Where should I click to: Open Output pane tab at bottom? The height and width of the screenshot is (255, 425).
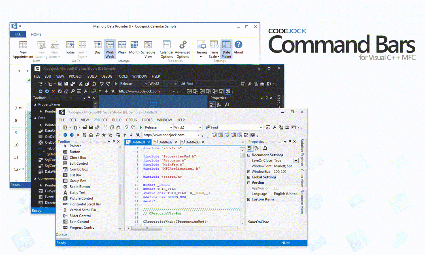coord(61,235)
